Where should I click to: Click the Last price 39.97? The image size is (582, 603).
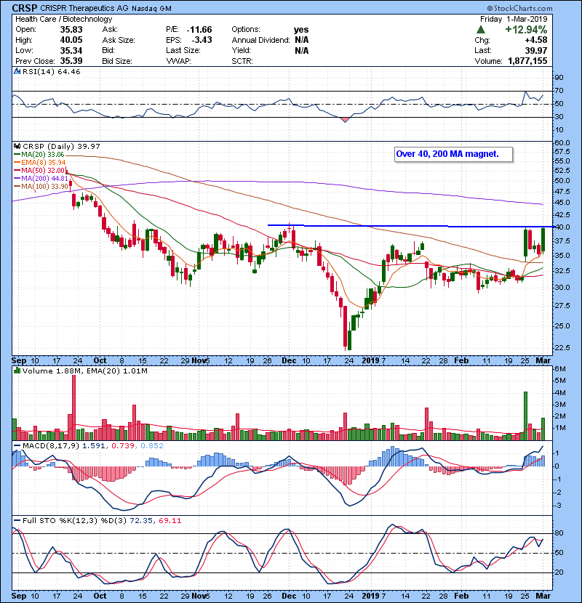(536, 50)
